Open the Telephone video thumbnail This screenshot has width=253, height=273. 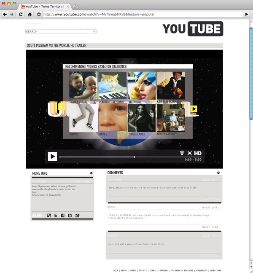tap(142, 86)
